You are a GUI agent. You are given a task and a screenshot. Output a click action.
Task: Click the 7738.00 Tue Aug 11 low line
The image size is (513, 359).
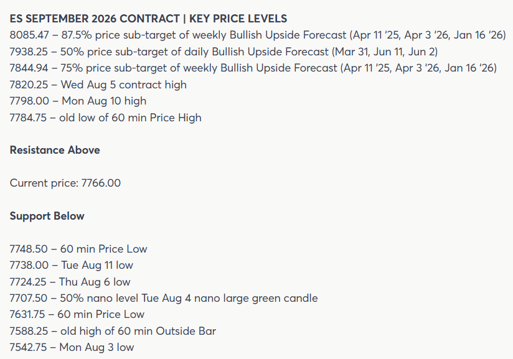point(72,265)
